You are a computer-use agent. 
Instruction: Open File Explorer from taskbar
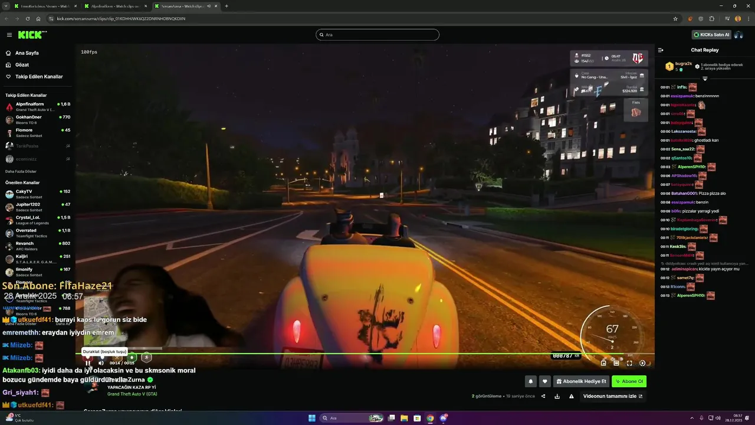tap(404, 418)
